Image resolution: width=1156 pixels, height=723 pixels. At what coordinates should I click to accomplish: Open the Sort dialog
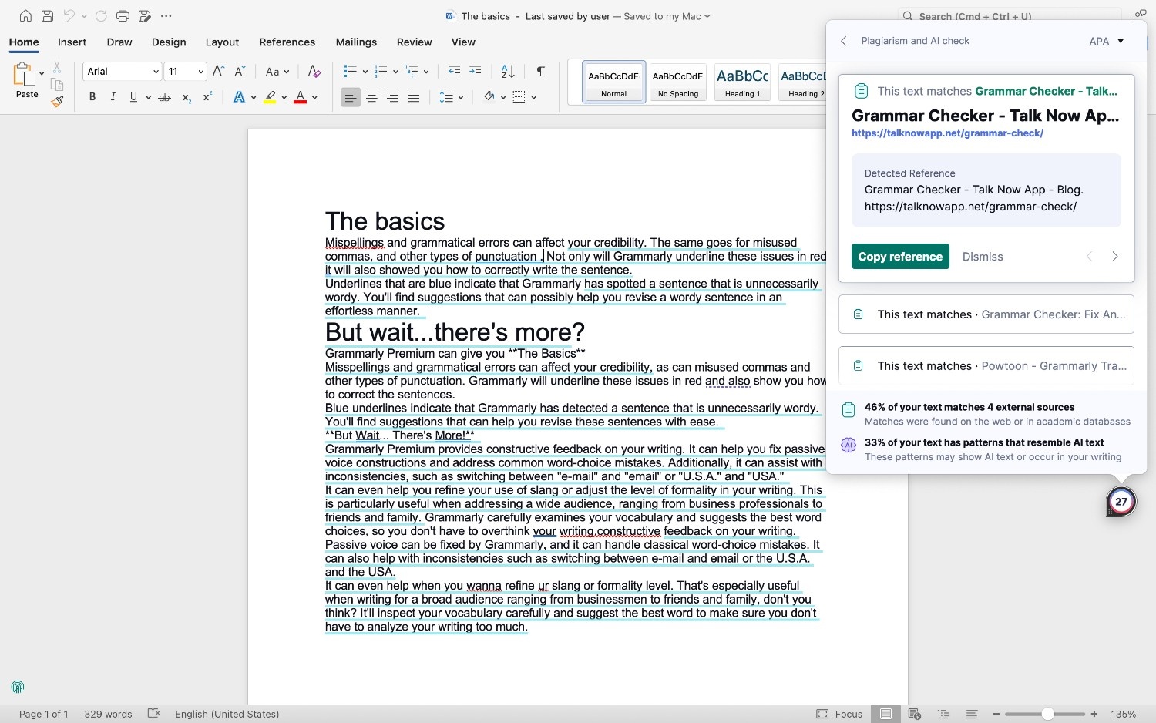click(506, 71)
